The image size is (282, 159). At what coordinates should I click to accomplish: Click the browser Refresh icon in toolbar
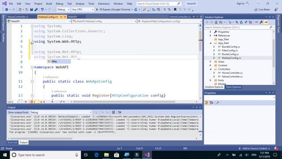136,10
